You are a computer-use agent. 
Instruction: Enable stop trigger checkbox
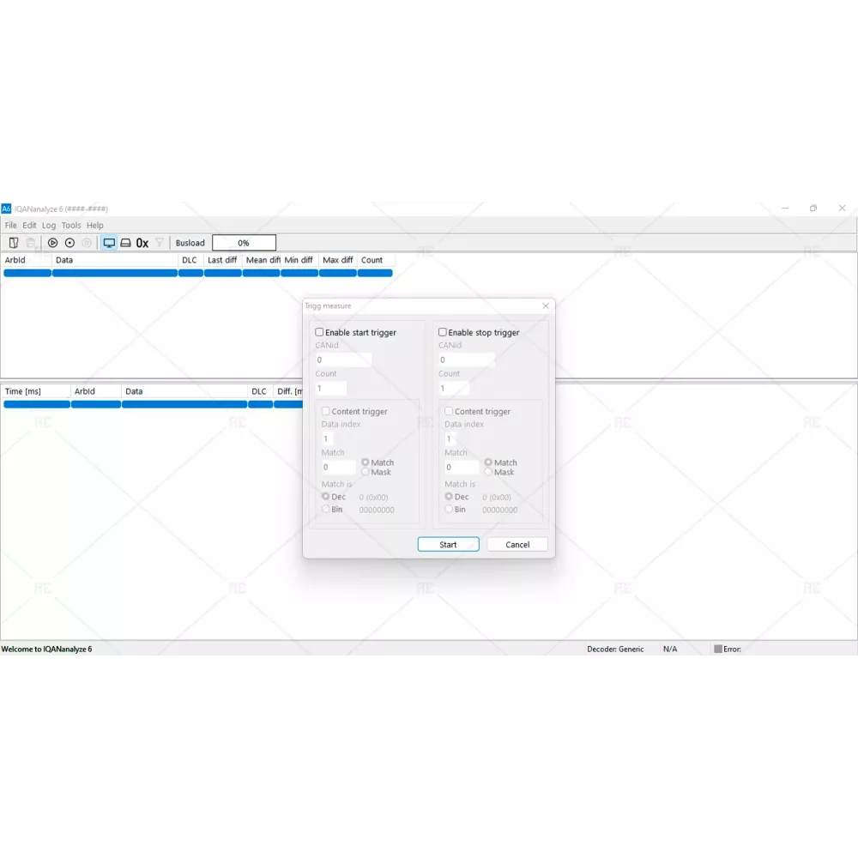click(x=444, y=332)
